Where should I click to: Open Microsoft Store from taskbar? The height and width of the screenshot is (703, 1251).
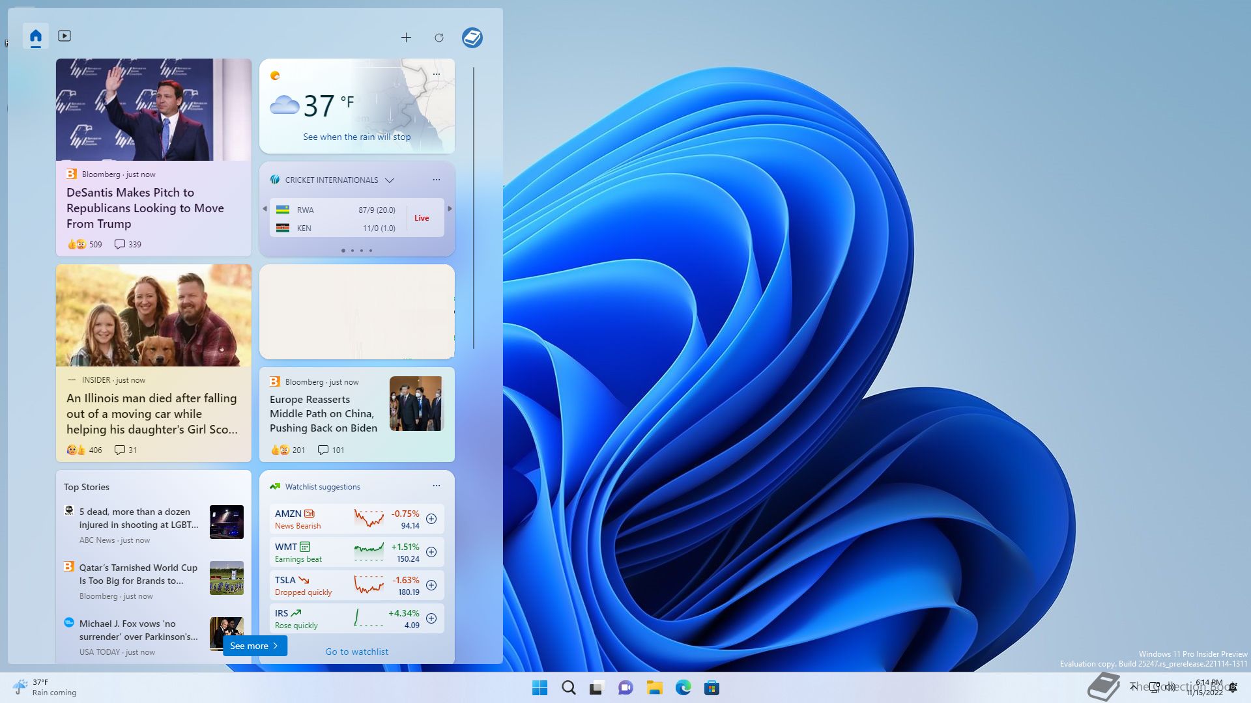712,687
